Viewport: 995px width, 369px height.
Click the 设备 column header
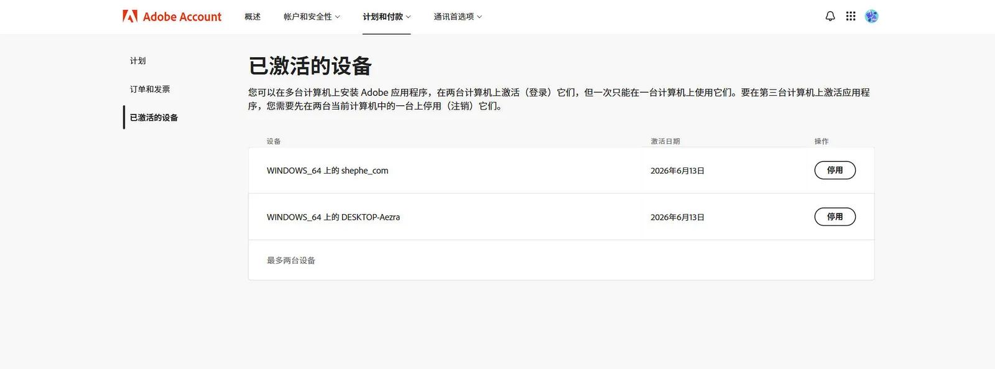pos(274,141)
